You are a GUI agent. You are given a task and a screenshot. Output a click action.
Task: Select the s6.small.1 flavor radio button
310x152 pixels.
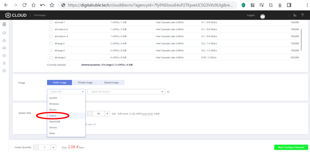point(51,22)
